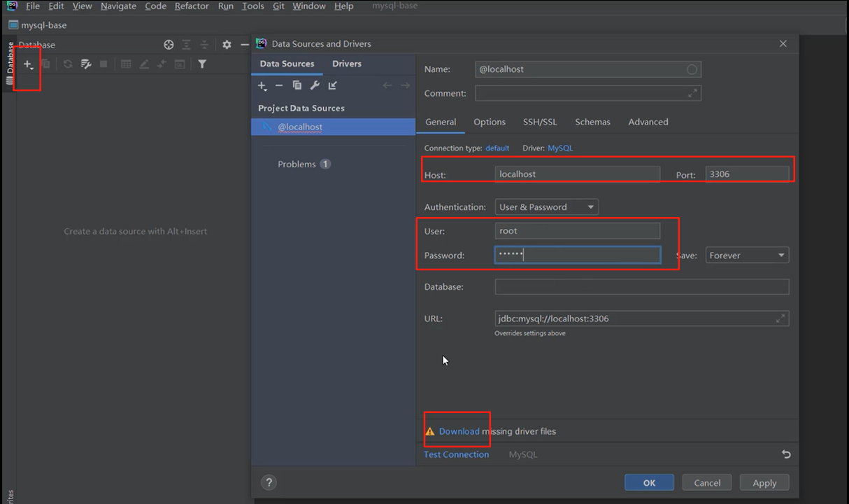The width and height of the screenshot is (849, 504).
Task: Click wrench icon in Data Sources toolbar
Action: pos(315,85)
